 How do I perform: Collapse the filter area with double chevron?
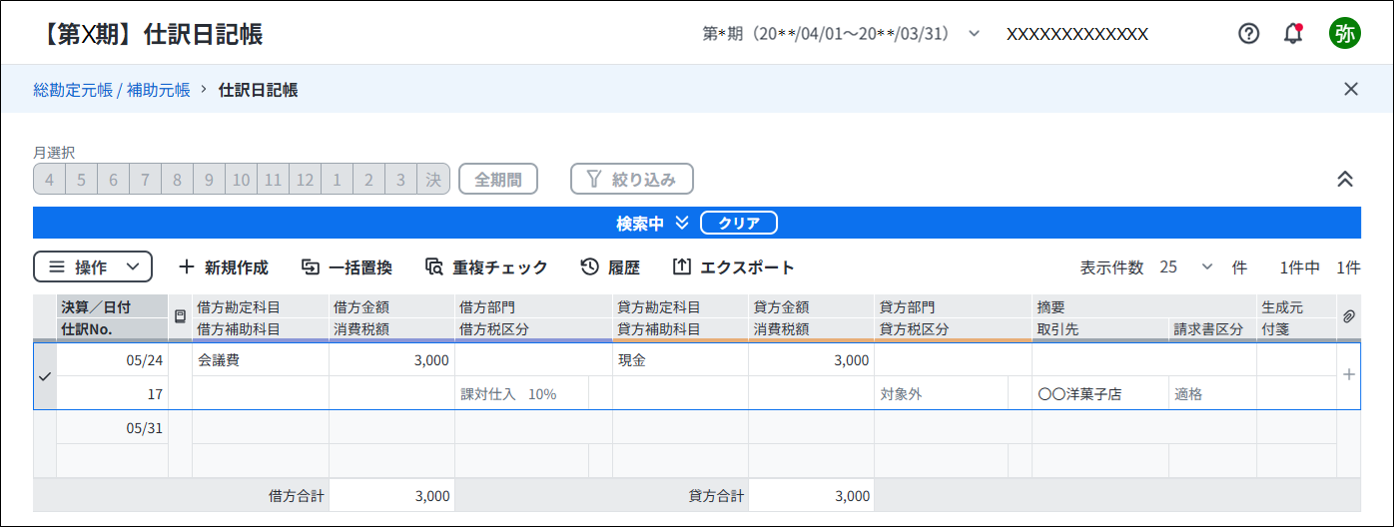[x=1345, y=179]
